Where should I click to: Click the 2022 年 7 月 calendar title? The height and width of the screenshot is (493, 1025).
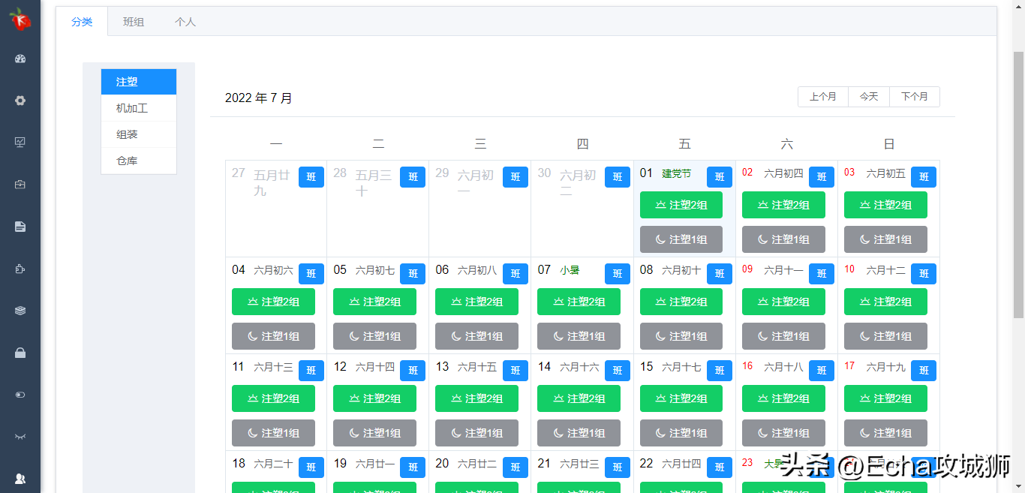tap(259, 98)
